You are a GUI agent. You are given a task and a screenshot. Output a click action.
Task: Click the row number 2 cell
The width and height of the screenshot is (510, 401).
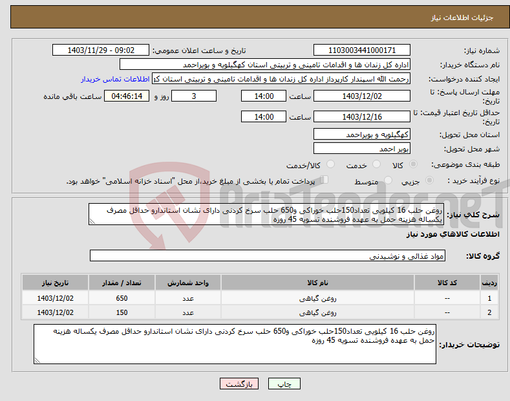coord(489,312)
